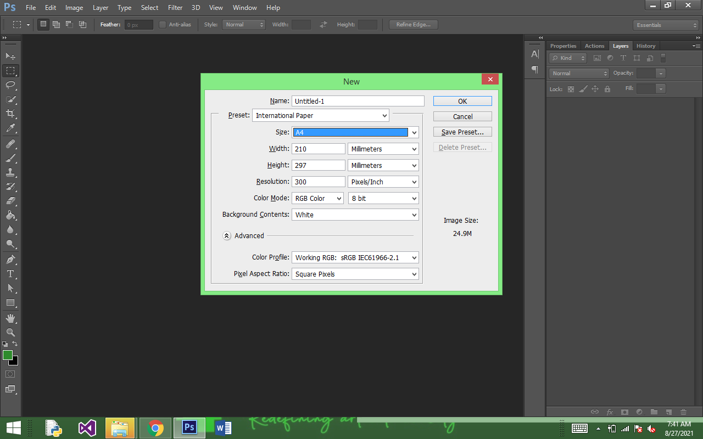Open the Select menu
This screenshot has height=439, width=703.
click(x=149, y=8)
